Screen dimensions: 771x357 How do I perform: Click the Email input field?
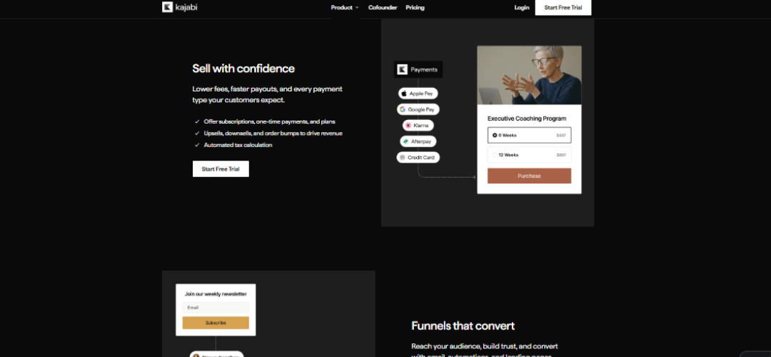216,308
